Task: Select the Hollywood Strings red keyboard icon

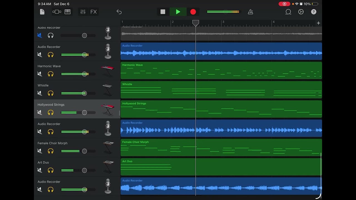Action: pyautogui.click(x=108, y=109)
